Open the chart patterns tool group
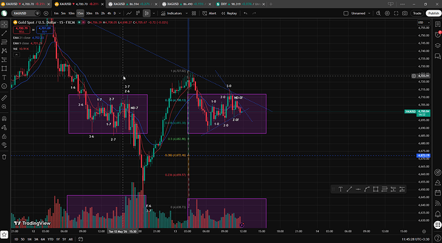The width and height of the screenshot is (442, 243). click(x=4, y=51)
